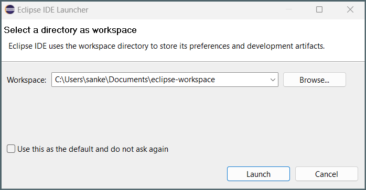Cancel the workspace selection
Viewport: 366px width, 190px height.
click(326, 174)
